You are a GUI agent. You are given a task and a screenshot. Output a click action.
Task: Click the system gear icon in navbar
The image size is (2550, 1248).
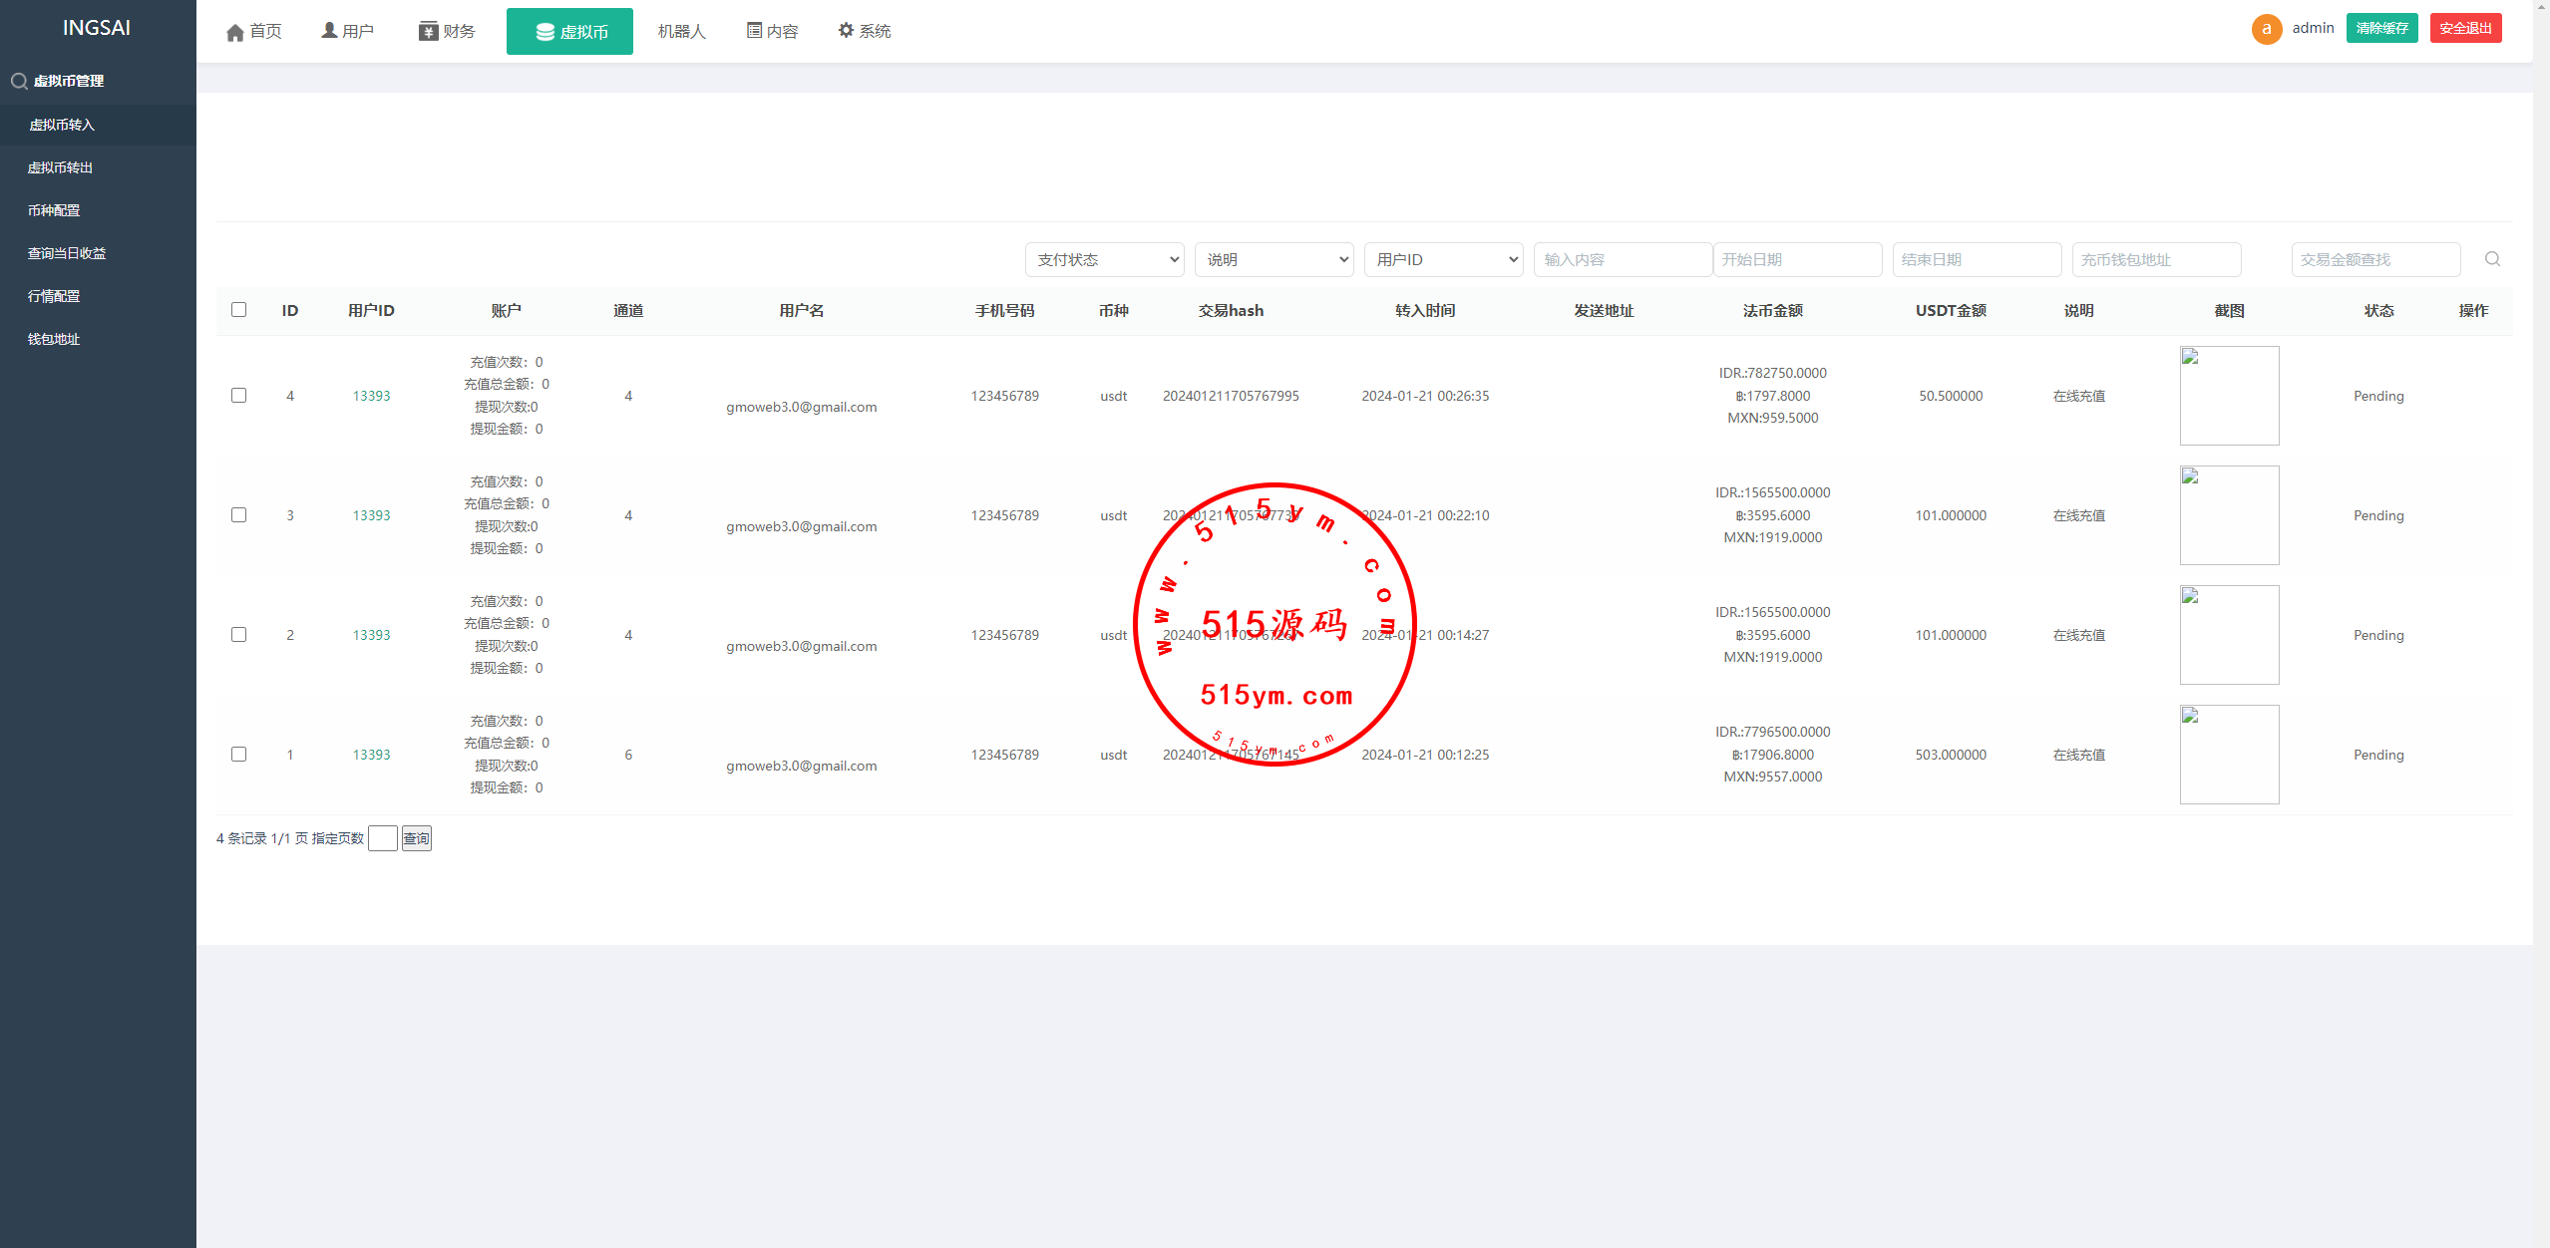(x=846, y=31)
